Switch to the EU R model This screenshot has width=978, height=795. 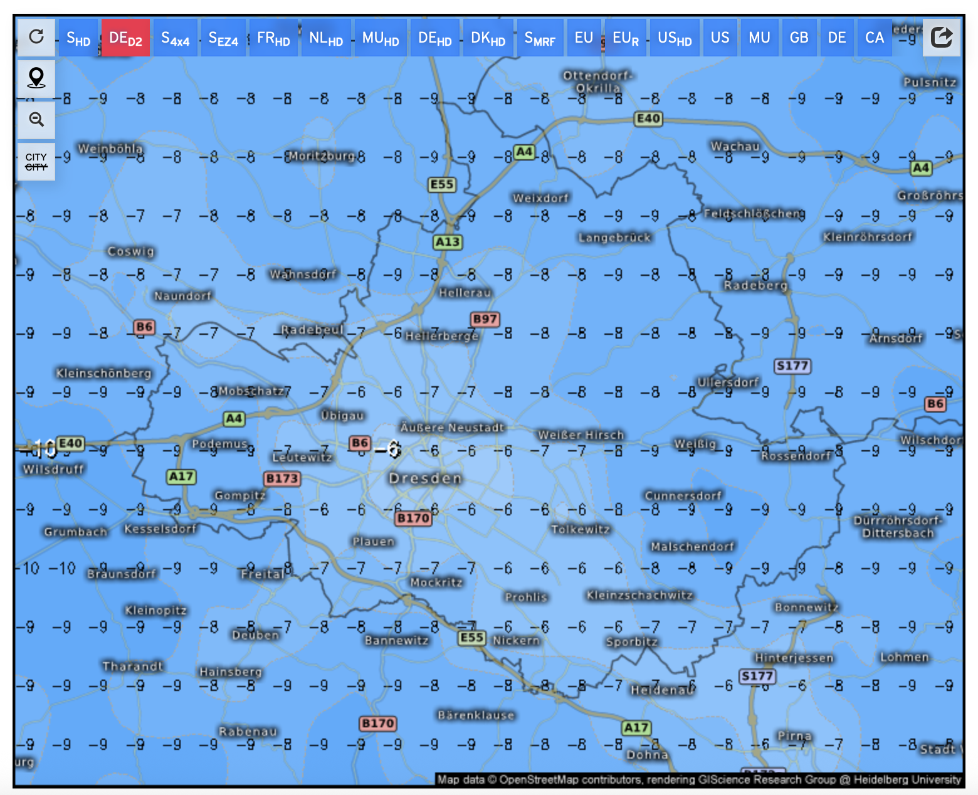point(626,38)
